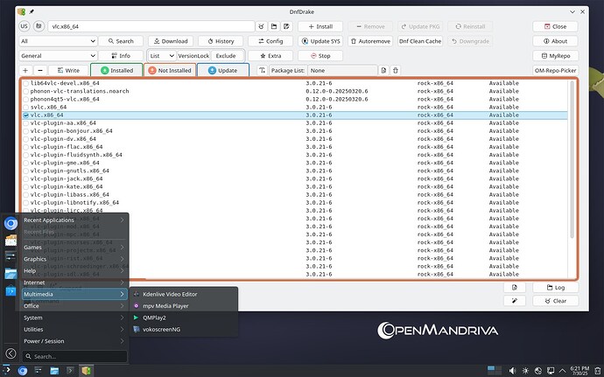Open the file manager icon in the favorites sidebar
Screen dimensions: 604x377
[x=11, y=274]
